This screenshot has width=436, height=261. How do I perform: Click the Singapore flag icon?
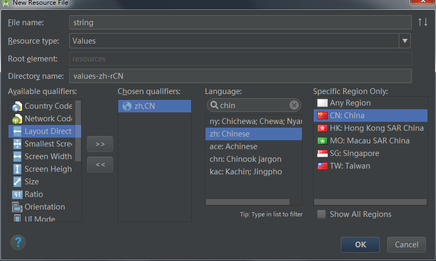tap(323, 153)
